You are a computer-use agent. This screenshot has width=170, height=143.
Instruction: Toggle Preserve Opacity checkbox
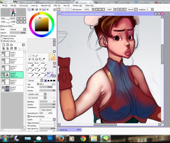(x=2, y=36)
